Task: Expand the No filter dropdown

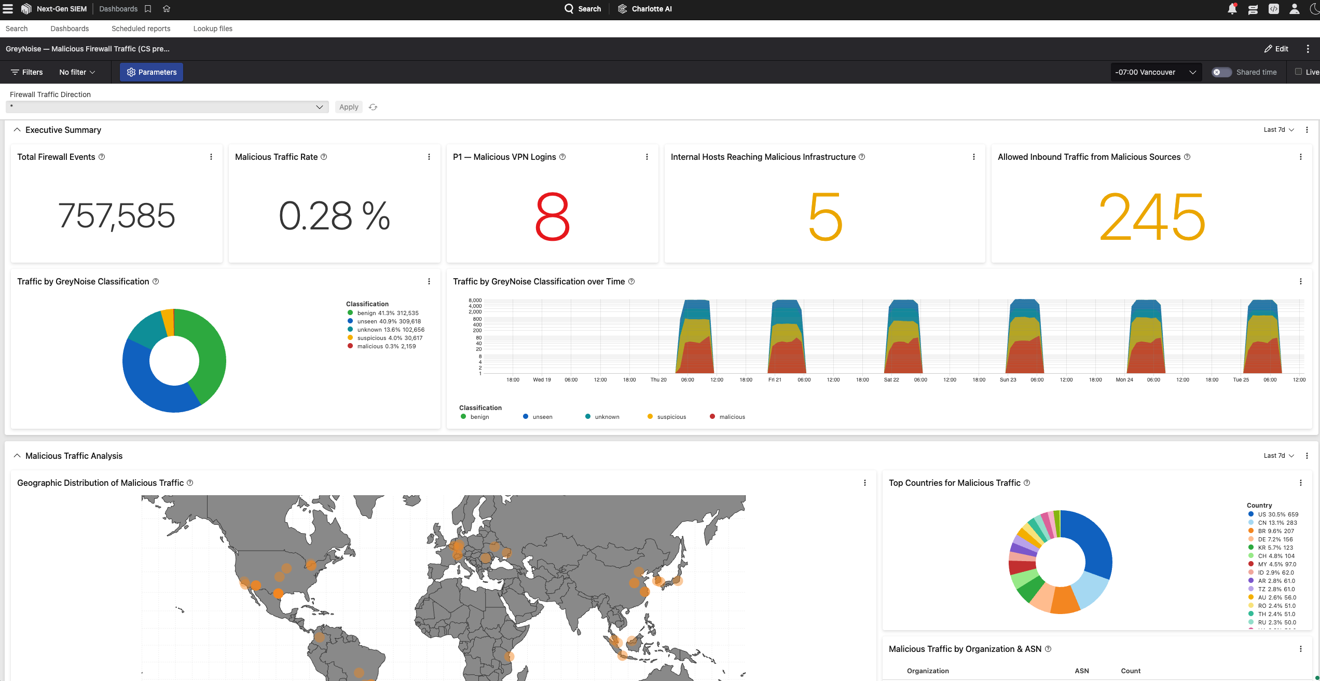Action: click(x=77, y=72)
